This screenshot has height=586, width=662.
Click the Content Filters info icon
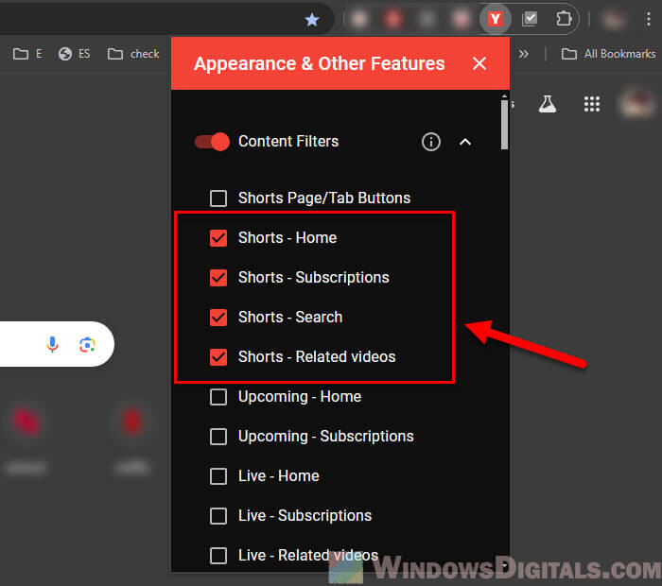[430, 142]
